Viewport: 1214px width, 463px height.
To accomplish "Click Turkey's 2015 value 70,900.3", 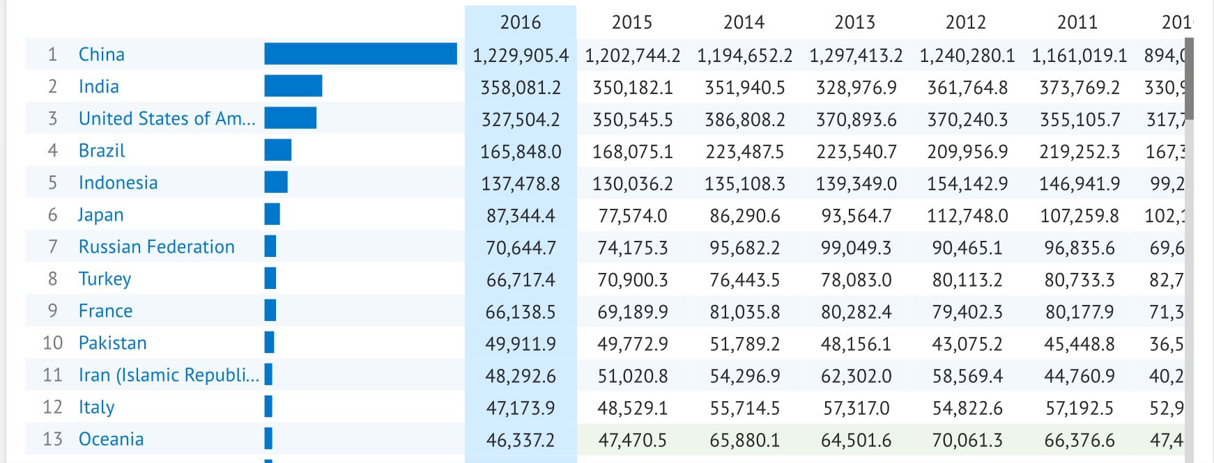I will [632, 280].
